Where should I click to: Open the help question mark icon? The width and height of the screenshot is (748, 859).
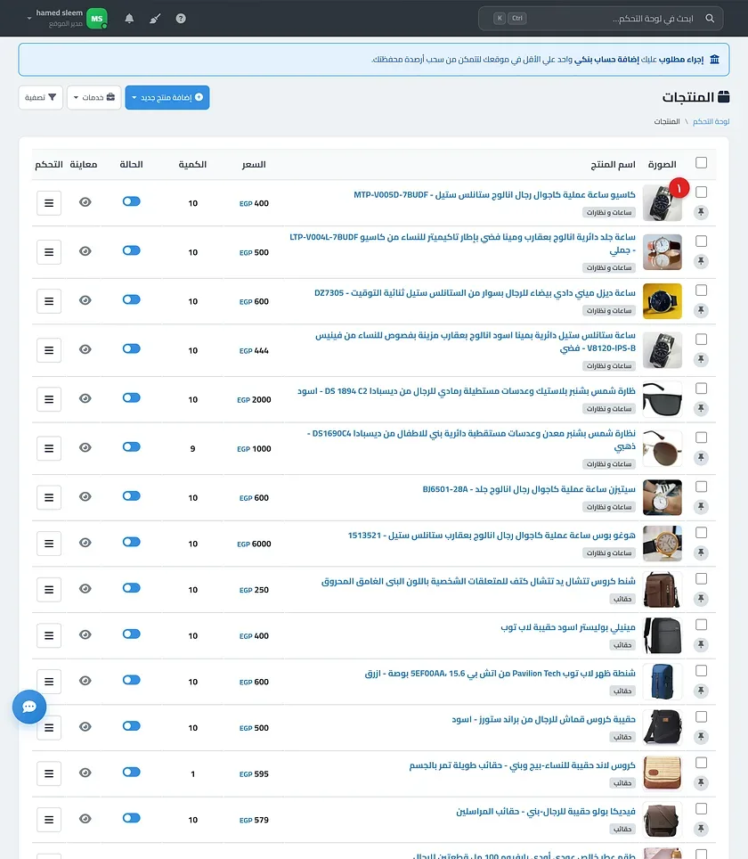181,19
